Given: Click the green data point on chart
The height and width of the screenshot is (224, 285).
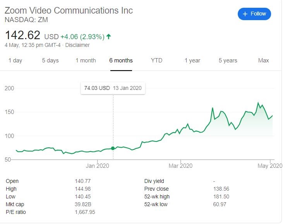Looking at the screenshot, I should point(113,148).
